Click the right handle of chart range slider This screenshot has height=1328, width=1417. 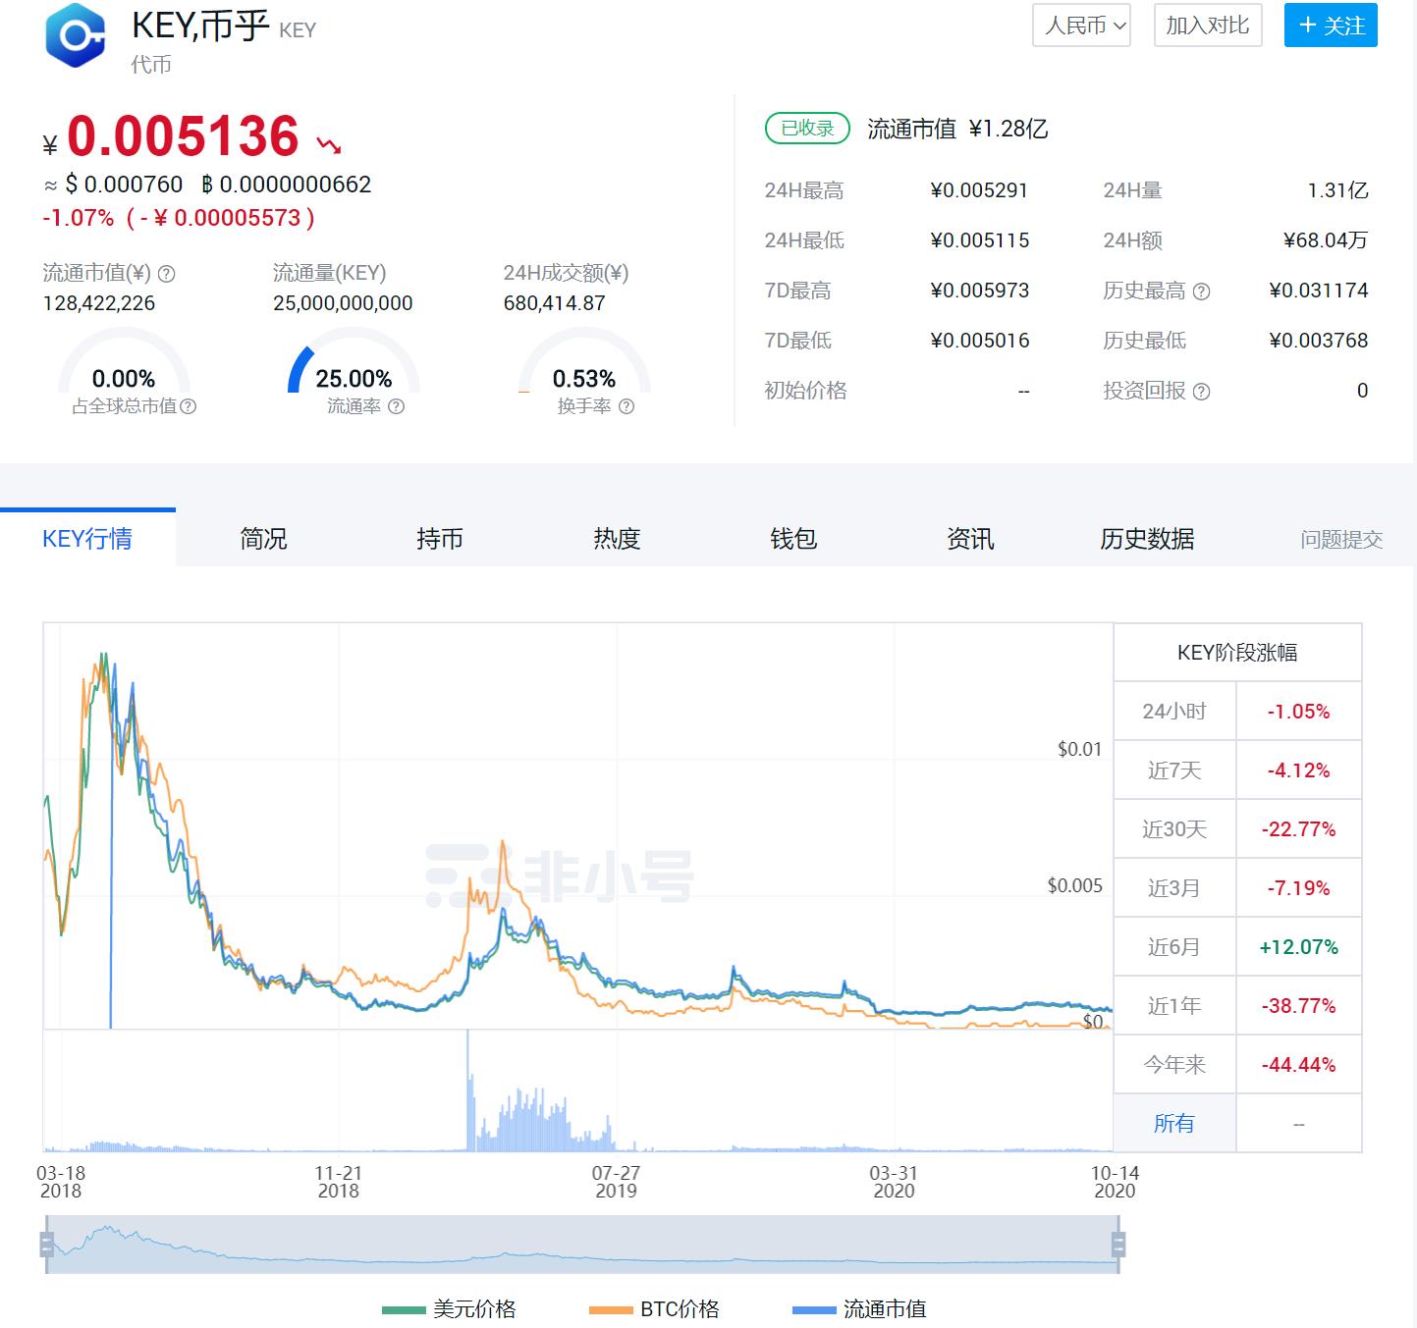pos(1117,1245)
